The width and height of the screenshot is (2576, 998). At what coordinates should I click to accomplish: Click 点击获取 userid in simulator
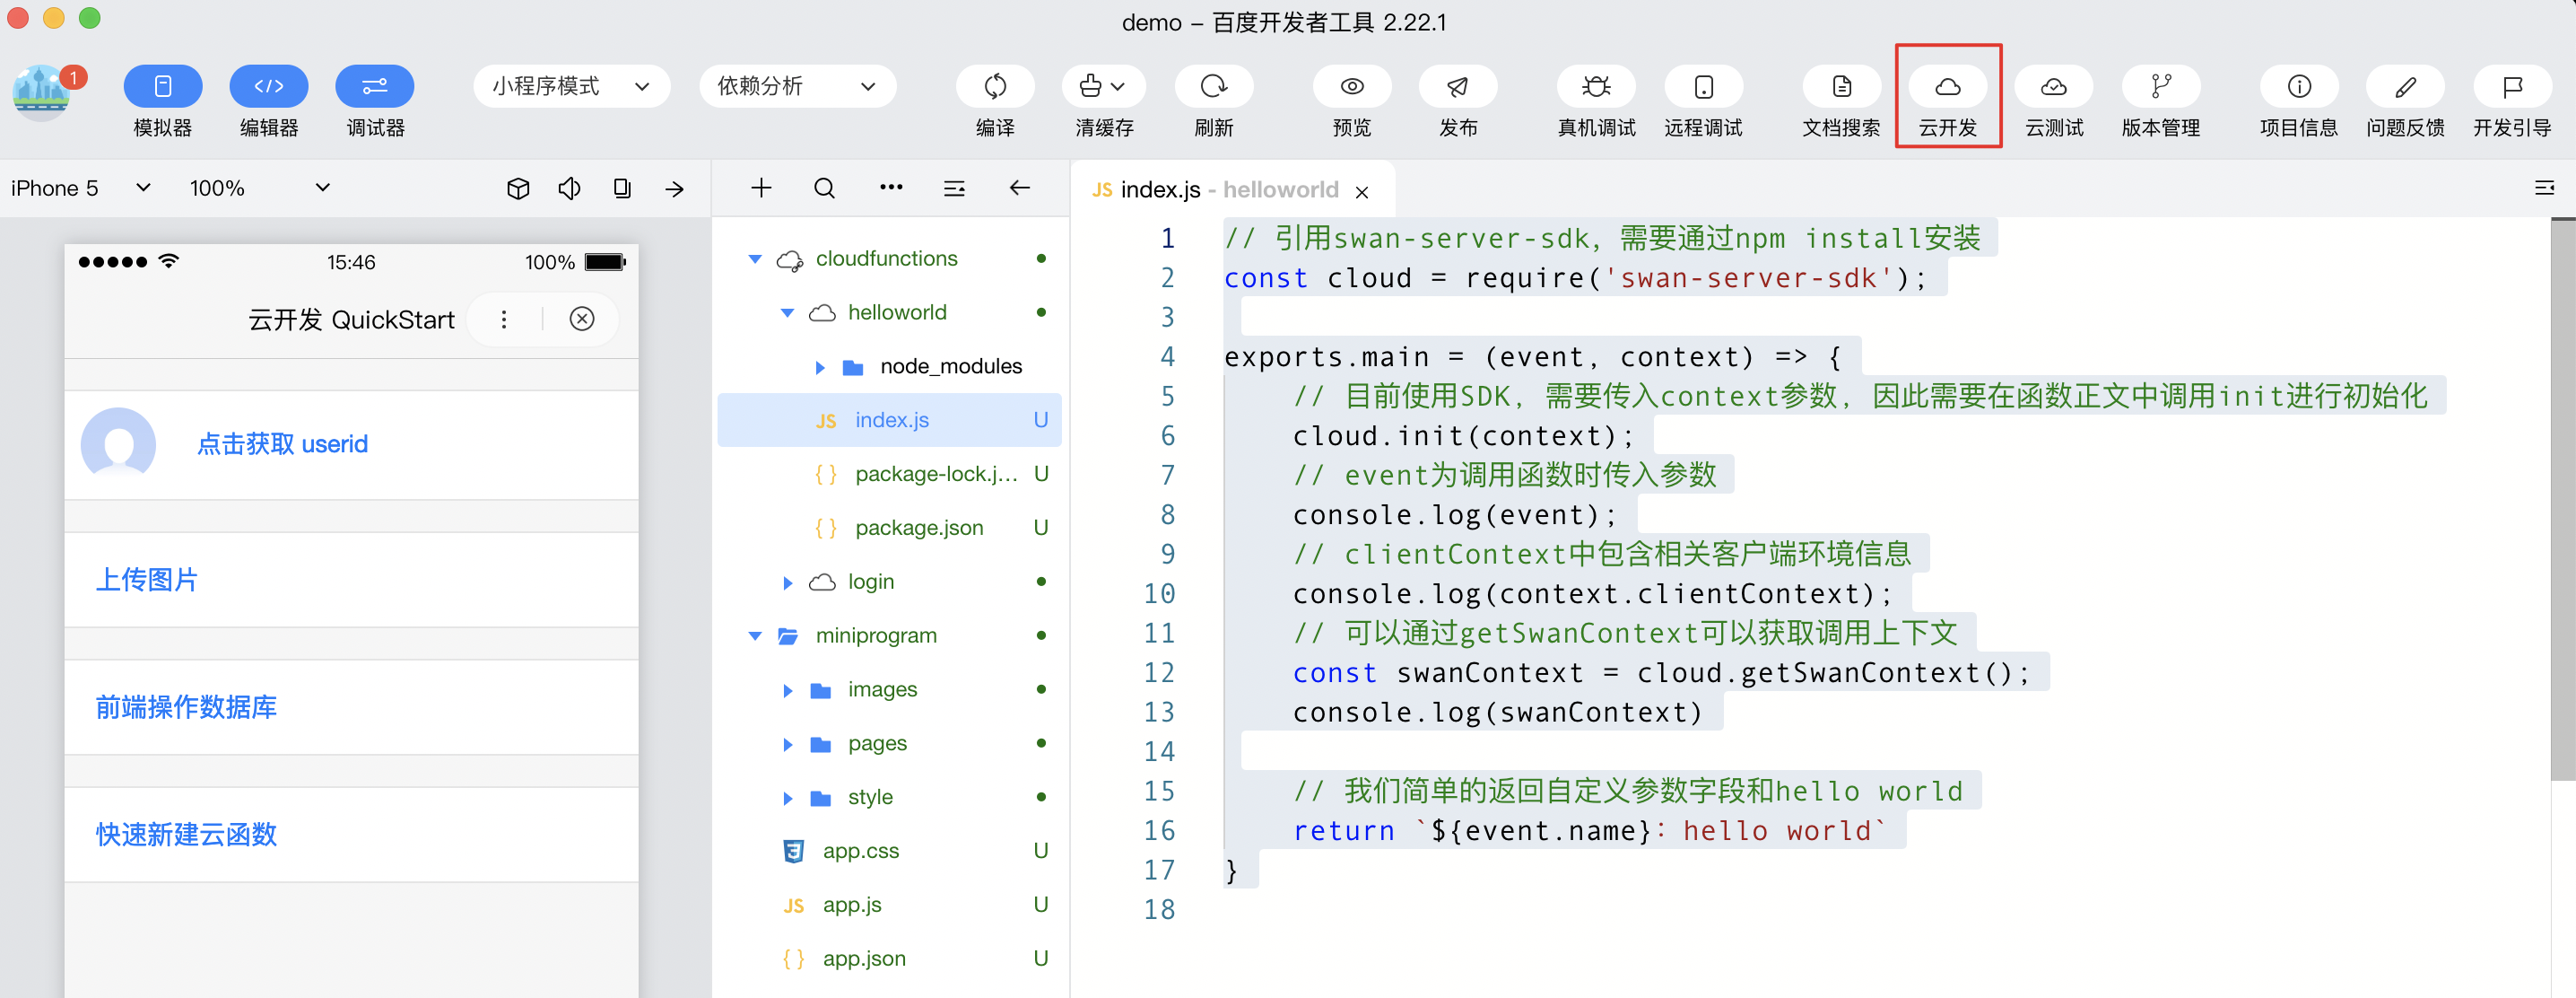pyautogui.click(x=282, y=444)
